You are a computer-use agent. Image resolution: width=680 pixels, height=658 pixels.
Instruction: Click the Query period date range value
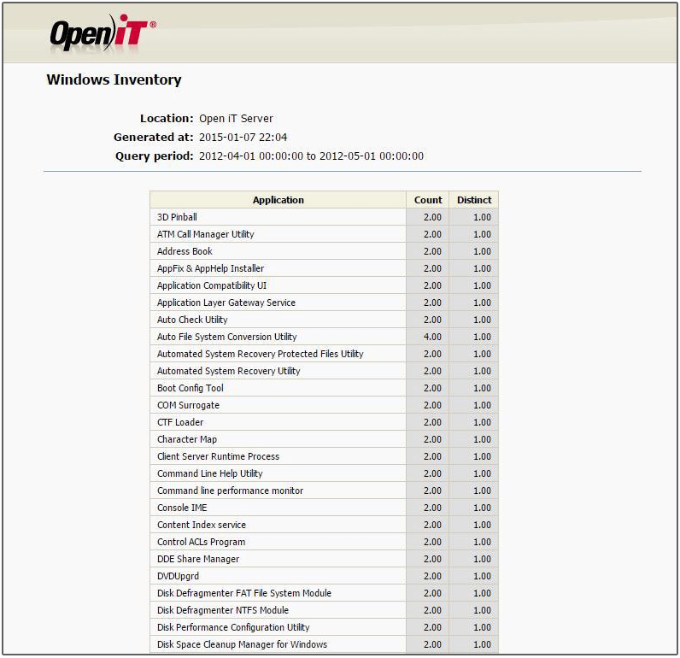[x=311, y=156]
